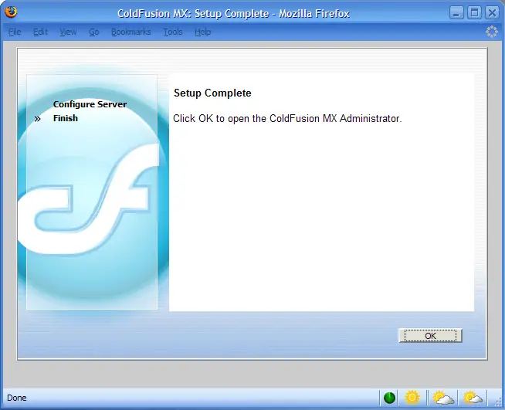Image resolution: width=505 pixels, height=410 pixels.
Task: Select the Configure Server step text
Action: pos(90,104)
